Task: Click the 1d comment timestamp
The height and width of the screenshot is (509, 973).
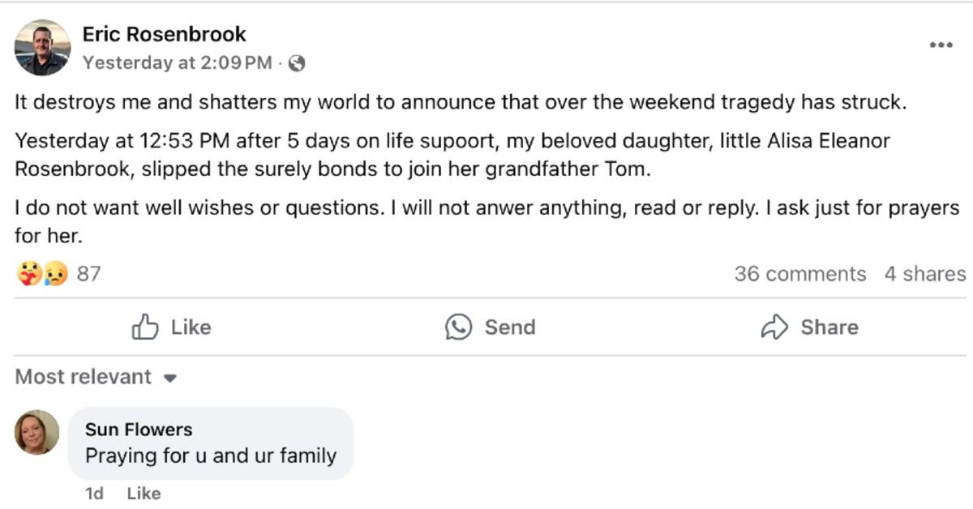Action: pyautogui.click(x=94, y=494)
